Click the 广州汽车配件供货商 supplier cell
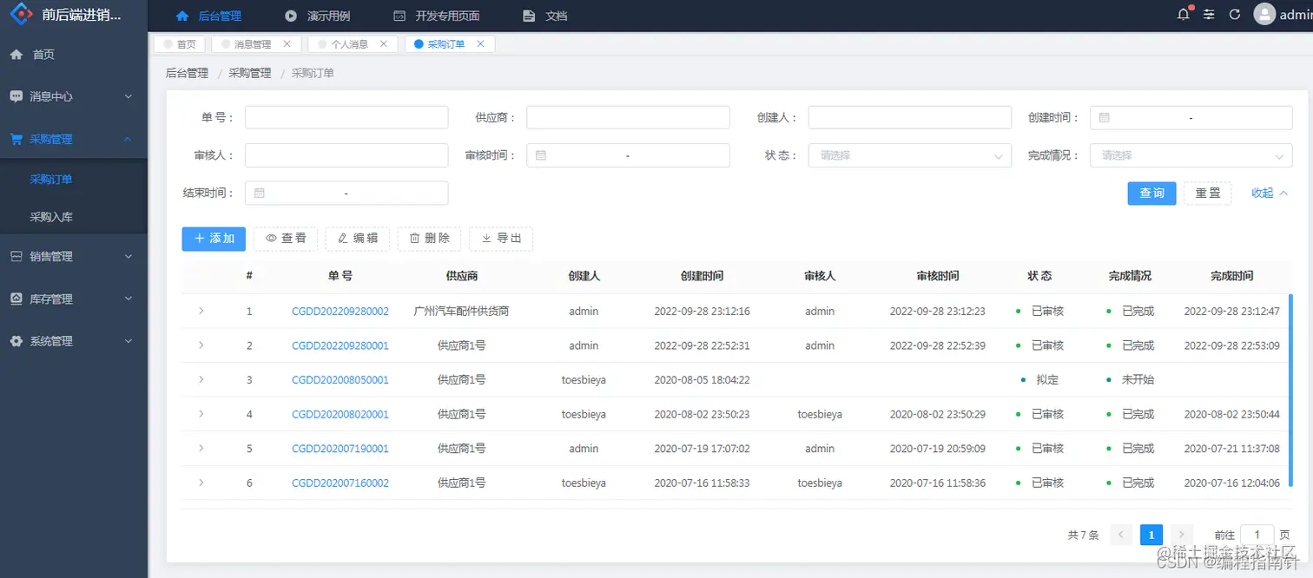Viewport: 1313px width, 578px height. tap(461, 311)
